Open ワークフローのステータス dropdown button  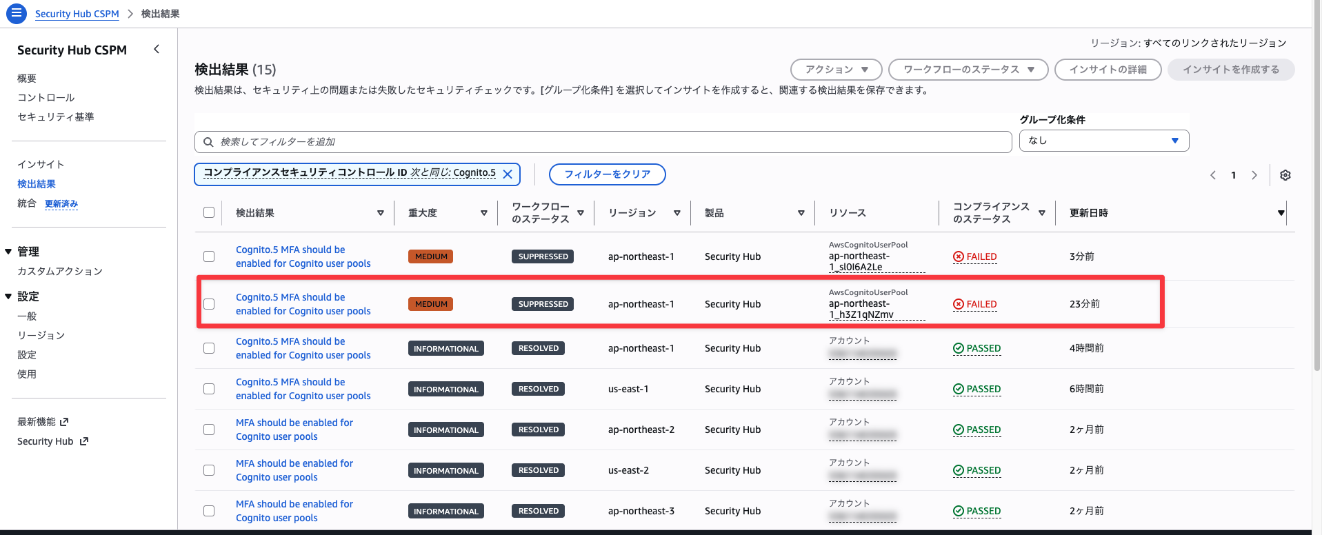pyautogui.click(x=968, y=70)
